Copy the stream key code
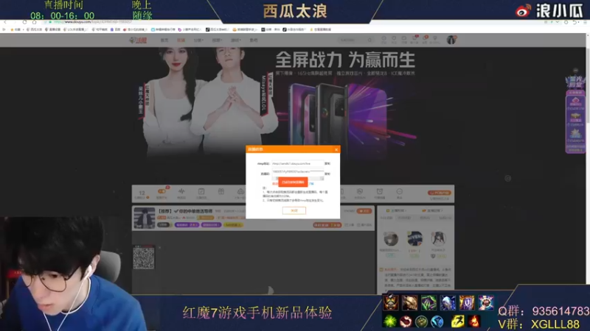The width and height of the screenshot is (590, 331). coord(327,174)
